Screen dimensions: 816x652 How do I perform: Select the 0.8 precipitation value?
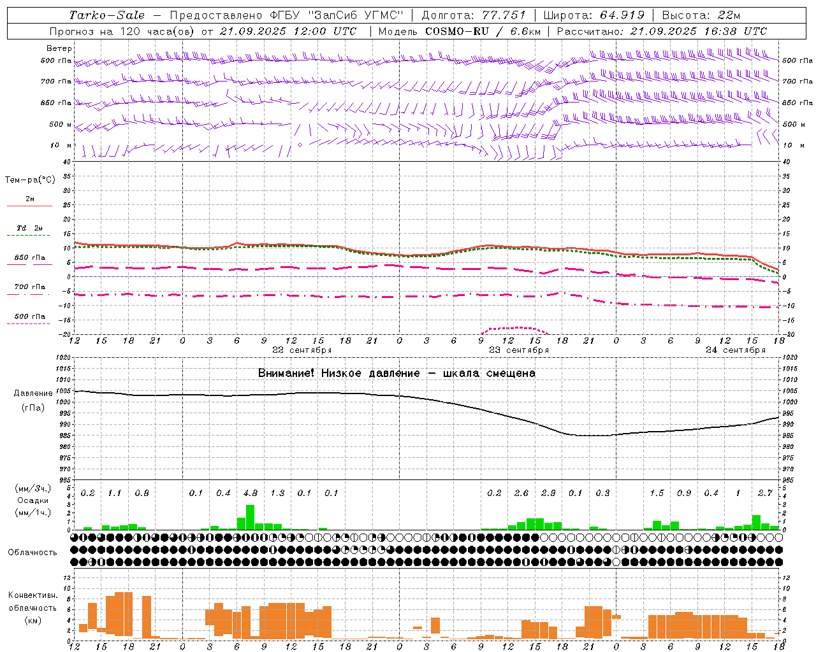pos(142,493)
